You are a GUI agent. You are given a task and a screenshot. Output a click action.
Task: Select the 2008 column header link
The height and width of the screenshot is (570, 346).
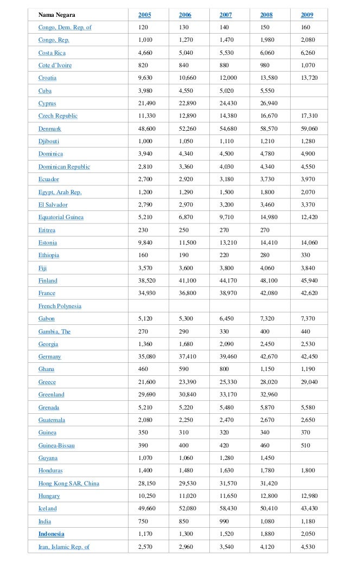click(x=266, y=15)
